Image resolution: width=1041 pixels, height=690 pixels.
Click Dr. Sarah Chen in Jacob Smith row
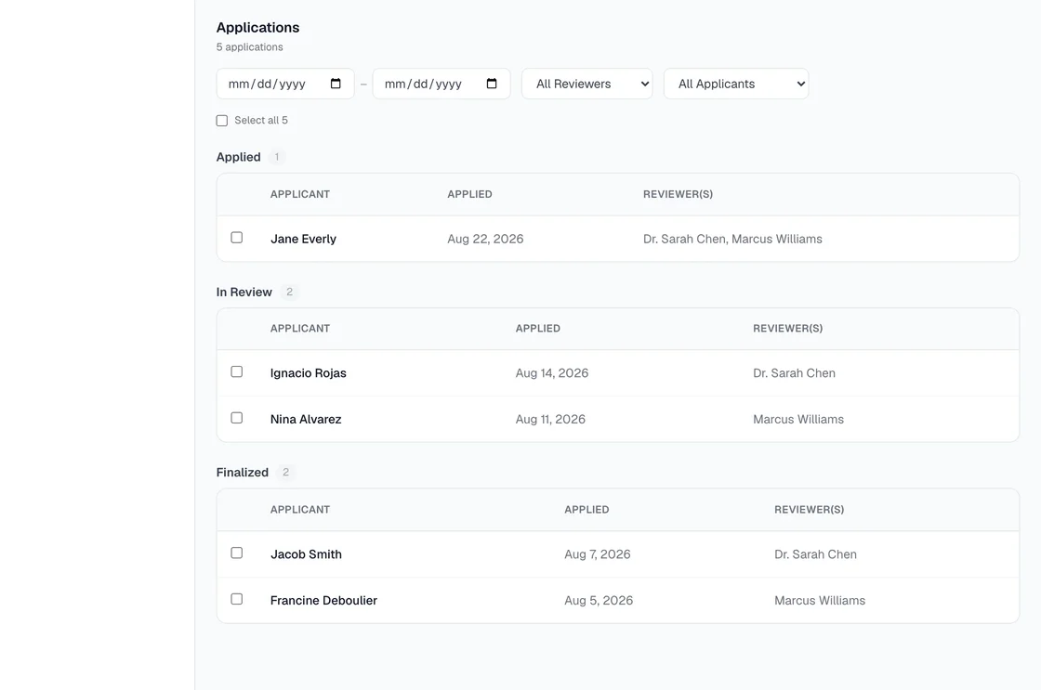pyautogui.click(x=815, y=554)
